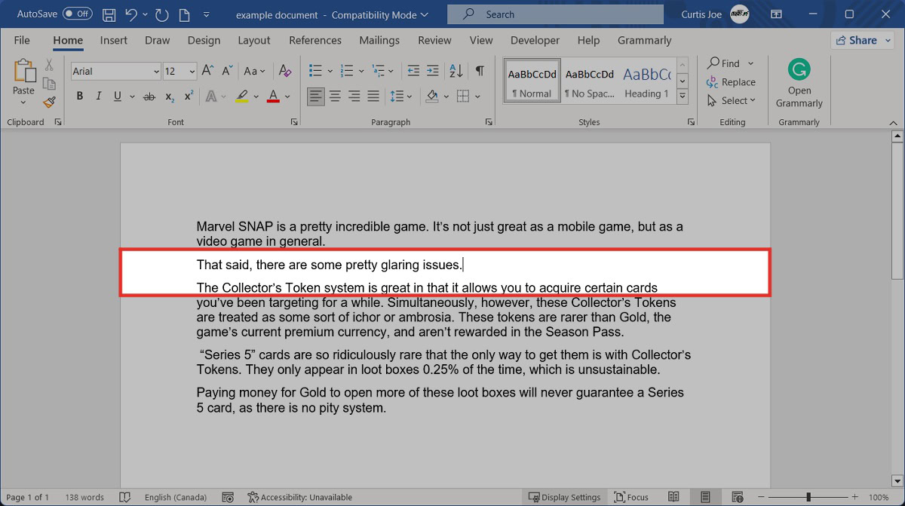Click the Justify alignment icon
The image size is (905, 506).
pyautogui.click(x=373, y=97)
